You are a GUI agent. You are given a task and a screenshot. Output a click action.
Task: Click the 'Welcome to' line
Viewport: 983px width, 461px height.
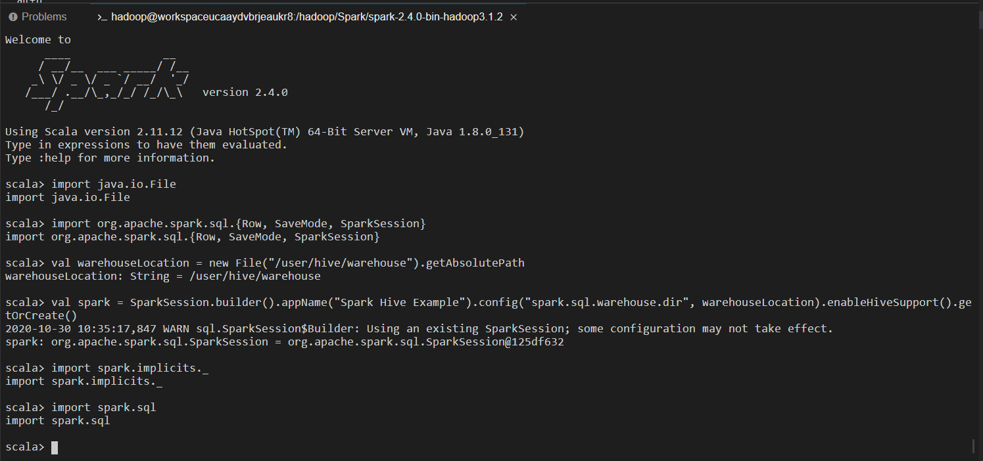(38, 39)
